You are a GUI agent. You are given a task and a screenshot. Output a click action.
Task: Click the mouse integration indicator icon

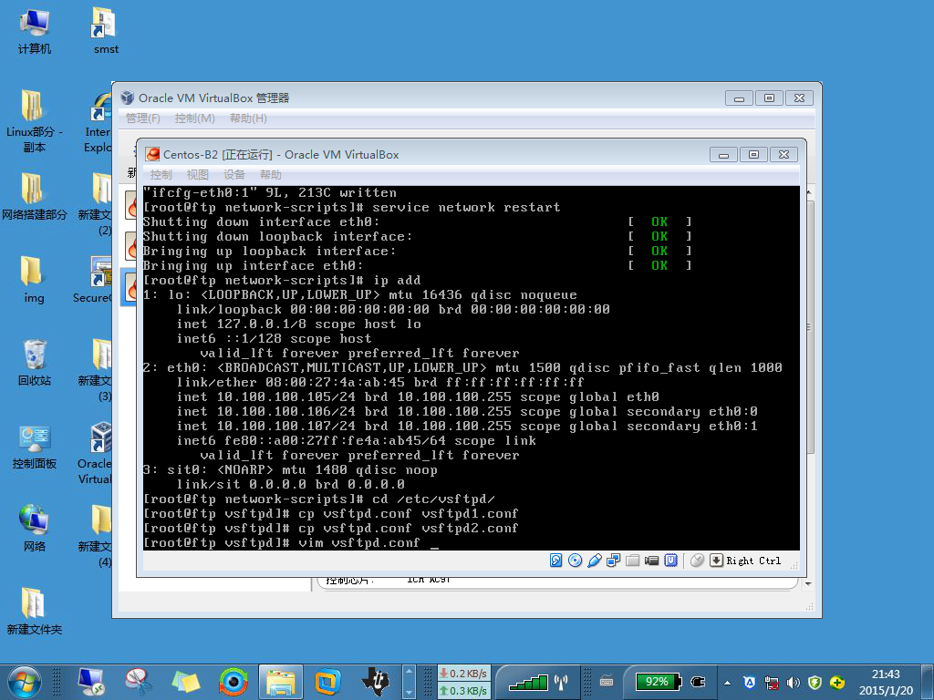(x=697, y=561)
